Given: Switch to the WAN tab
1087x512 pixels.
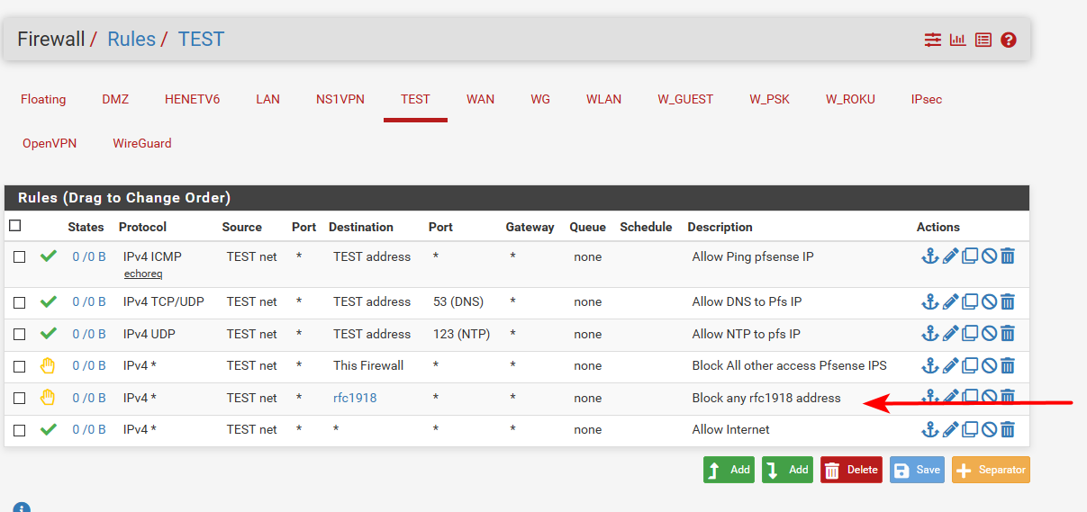Looking at the screenshot, I should pos(480,99).
